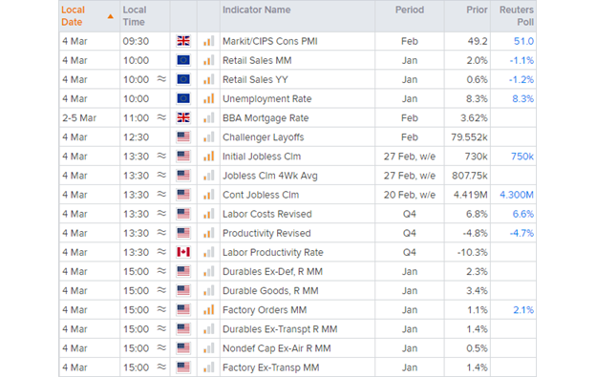Open Reuters Poll value 51.0 link
This screenshot has height=377, width=596.
[x=523, y=41]
